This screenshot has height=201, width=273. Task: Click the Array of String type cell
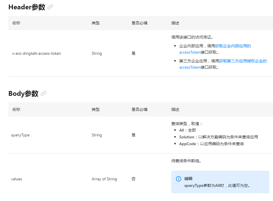pyautogui.click(x=104, y=179)
